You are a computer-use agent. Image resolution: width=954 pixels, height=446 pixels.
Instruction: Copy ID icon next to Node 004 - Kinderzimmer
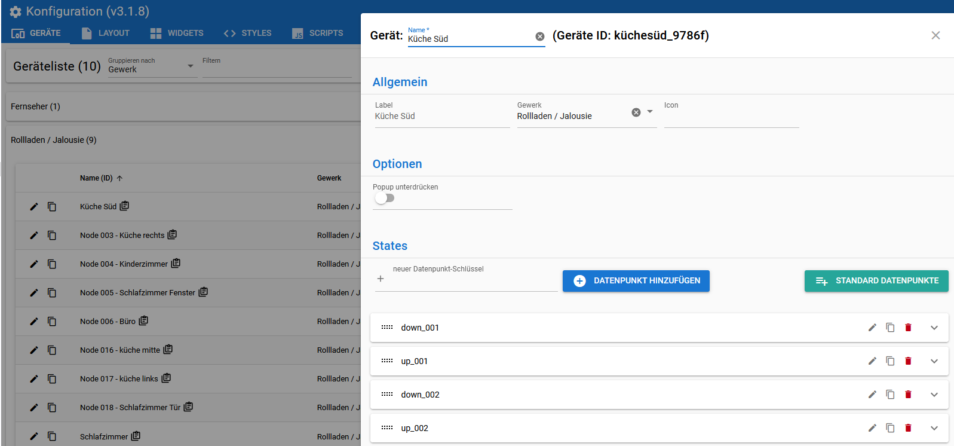(x=176, y=263)
